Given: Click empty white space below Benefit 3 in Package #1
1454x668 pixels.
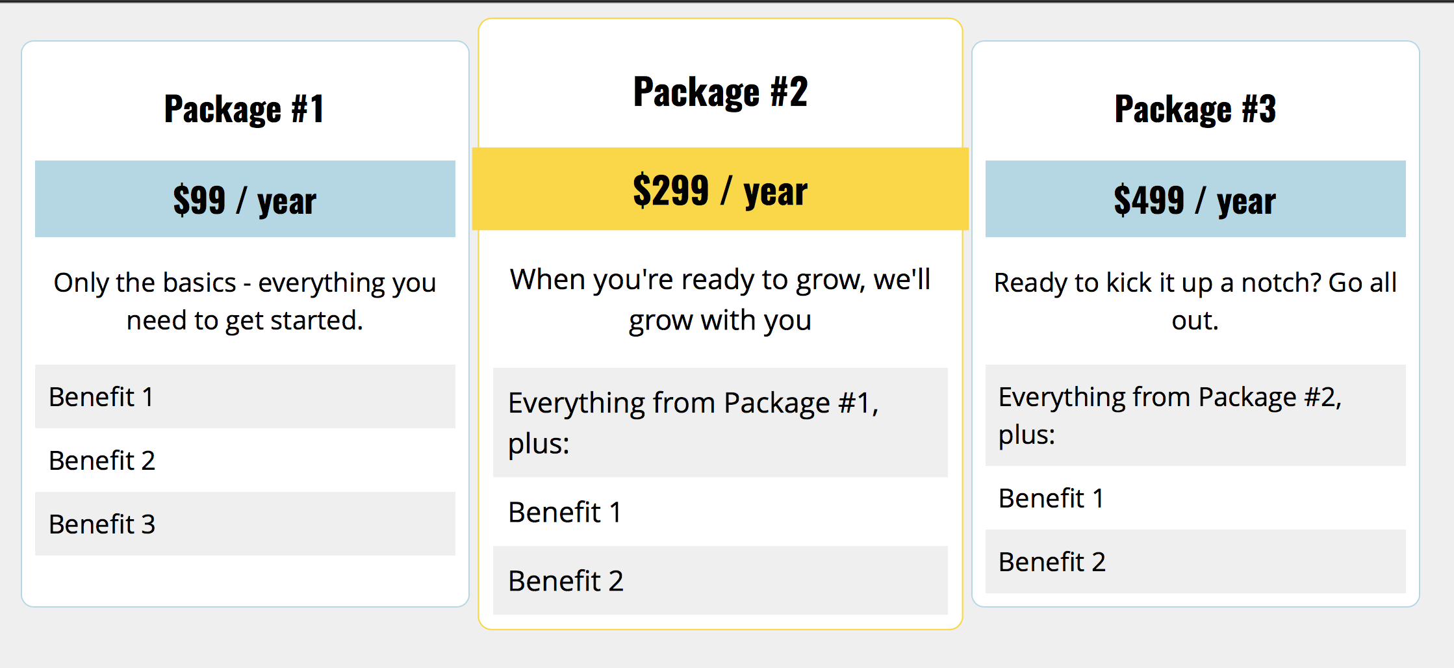Looking at the screenshot, I should point(245,580).
